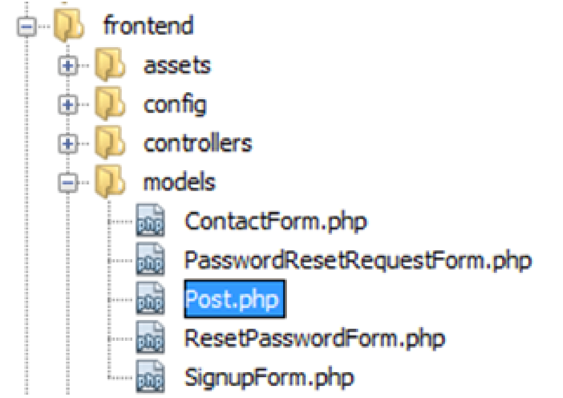Click PHP icon beside ResetPasswordForm.php

click(x=150, y=338)
